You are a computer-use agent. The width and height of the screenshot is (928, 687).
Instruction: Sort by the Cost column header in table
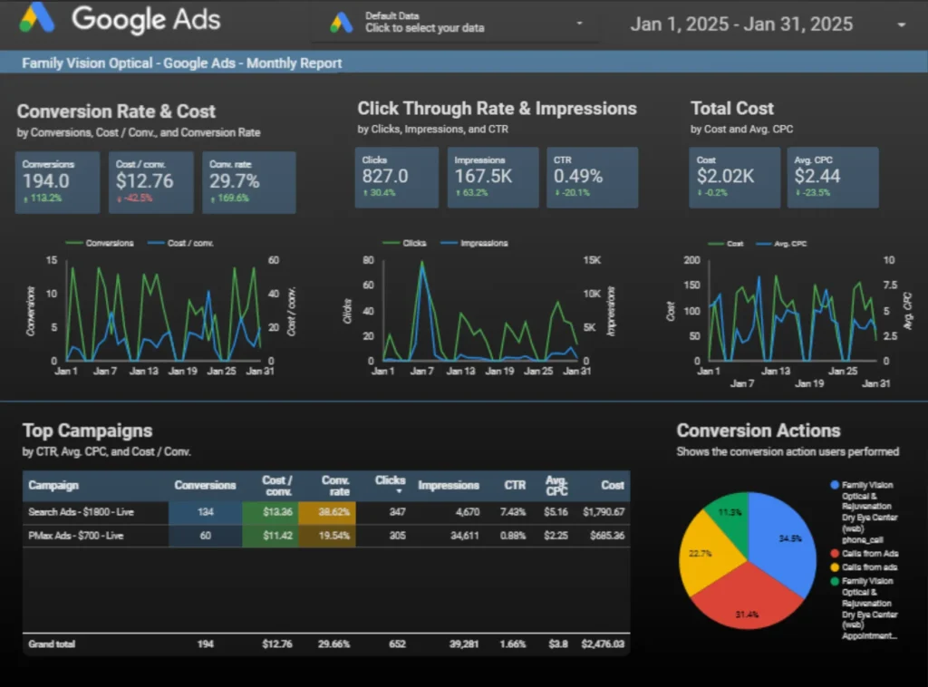point(613,485)
